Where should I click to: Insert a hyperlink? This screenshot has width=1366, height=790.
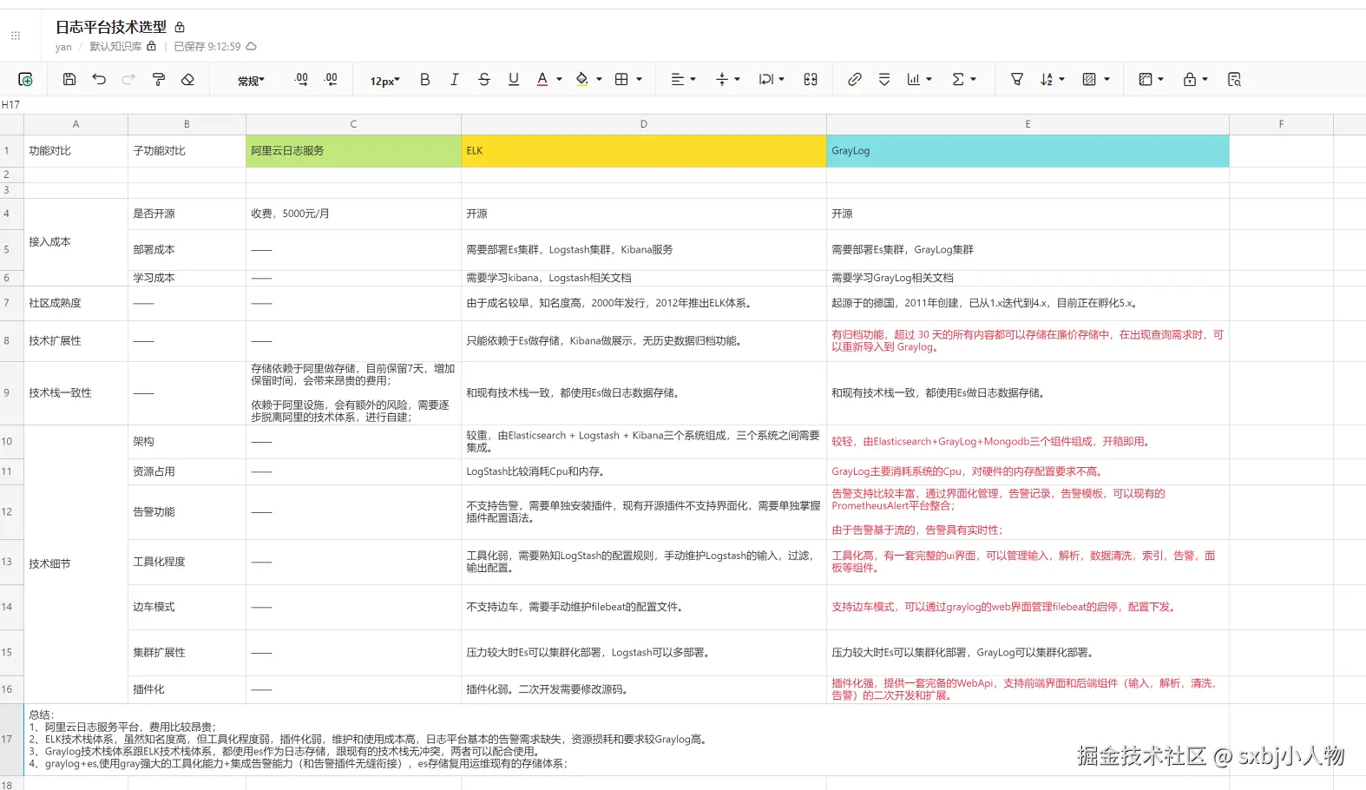click(855, 80)
